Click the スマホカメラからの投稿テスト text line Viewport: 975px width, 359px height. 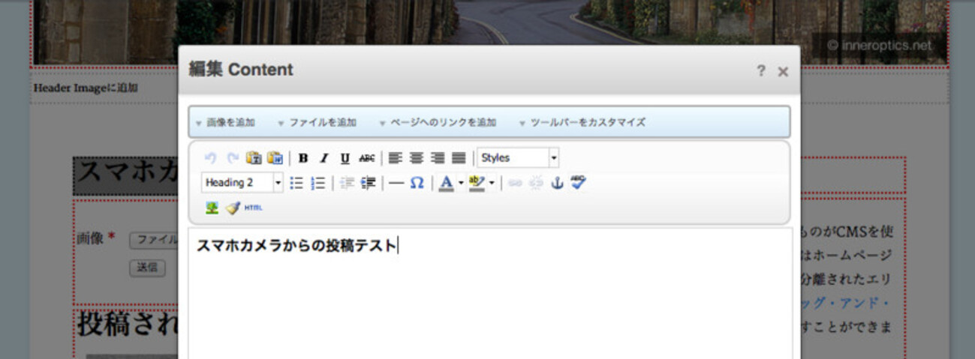point(296,245)
